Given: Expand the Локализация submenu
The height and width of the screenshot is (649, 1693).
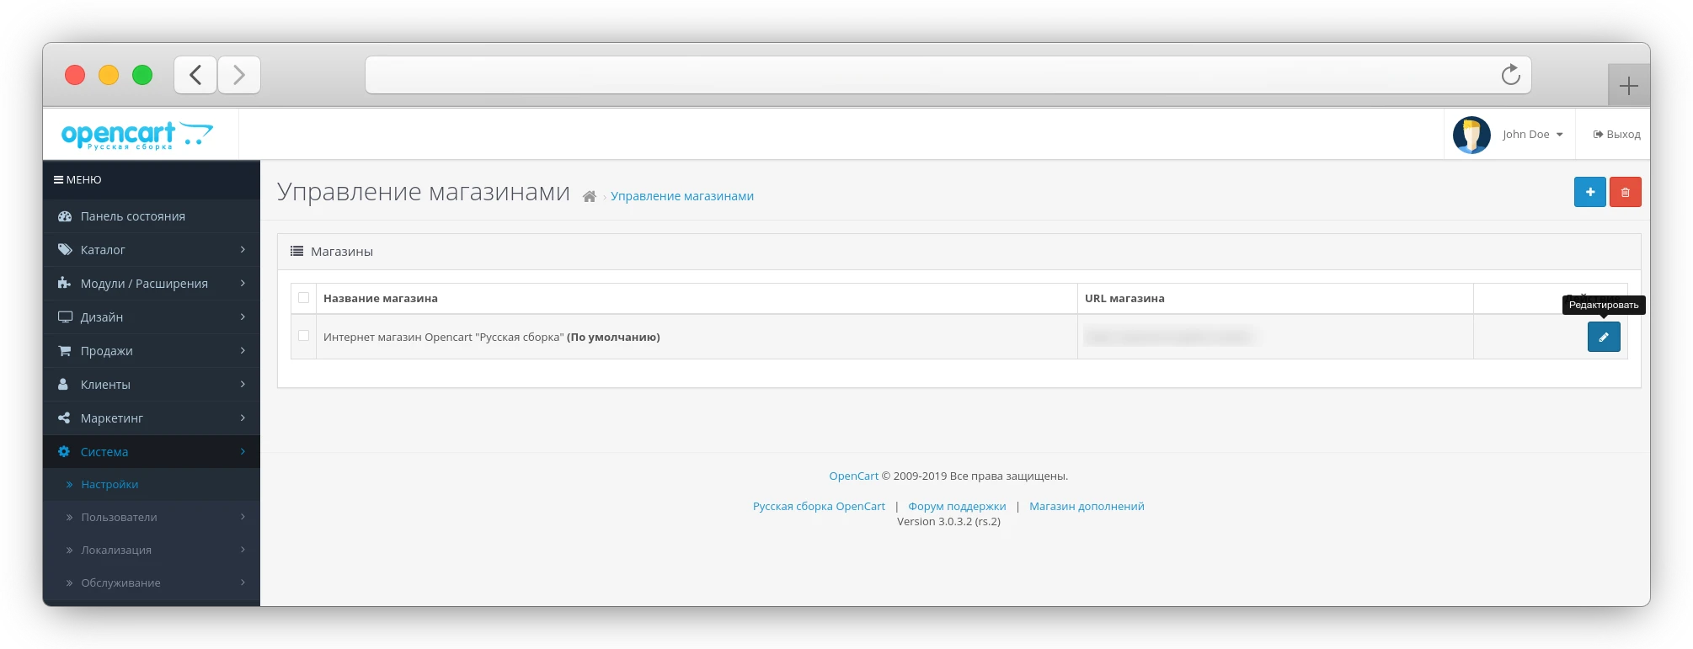Looking at the screenshot, I should [x=152, y=550].
